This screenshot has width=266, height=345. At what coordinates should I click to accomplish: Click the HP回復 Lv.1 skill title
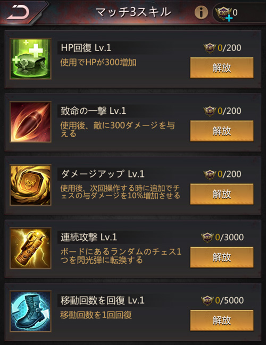(x=86, y=48)
